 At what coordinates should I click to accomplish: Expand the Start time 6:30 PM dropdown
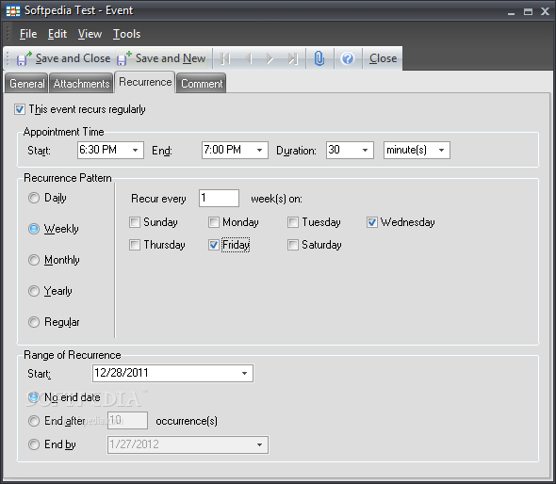coord(135,151)
